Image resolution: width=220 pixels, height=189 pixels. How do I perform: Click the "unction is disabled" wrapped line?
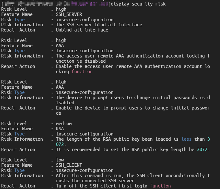[x=80, y=61]
